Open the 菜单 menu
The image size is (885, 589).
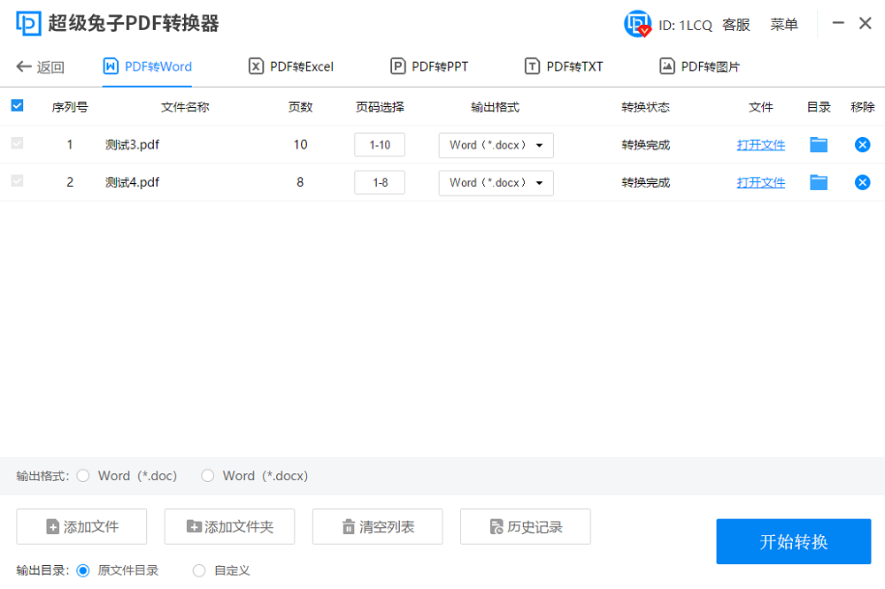(x=783, y=24)
